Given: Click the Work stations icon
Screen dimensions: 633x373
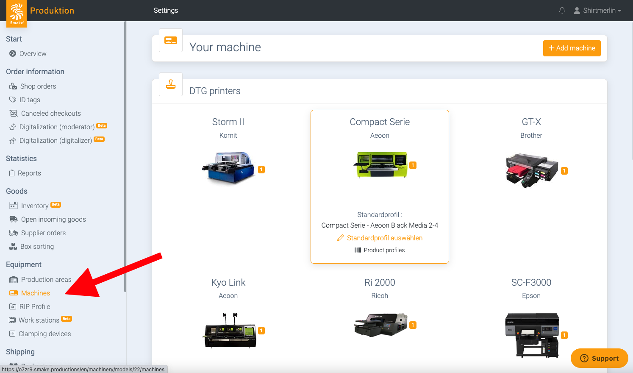Looking at the screenshot, I should pyautogui.click(x=12, y=320).
